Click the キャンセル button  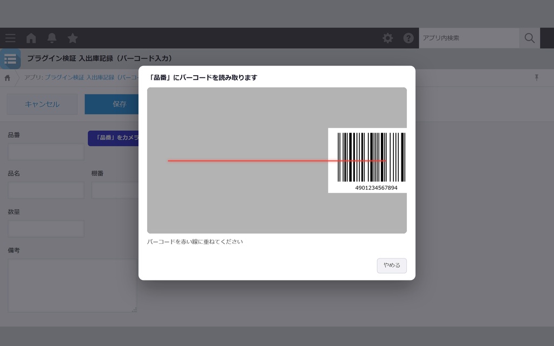42,104
